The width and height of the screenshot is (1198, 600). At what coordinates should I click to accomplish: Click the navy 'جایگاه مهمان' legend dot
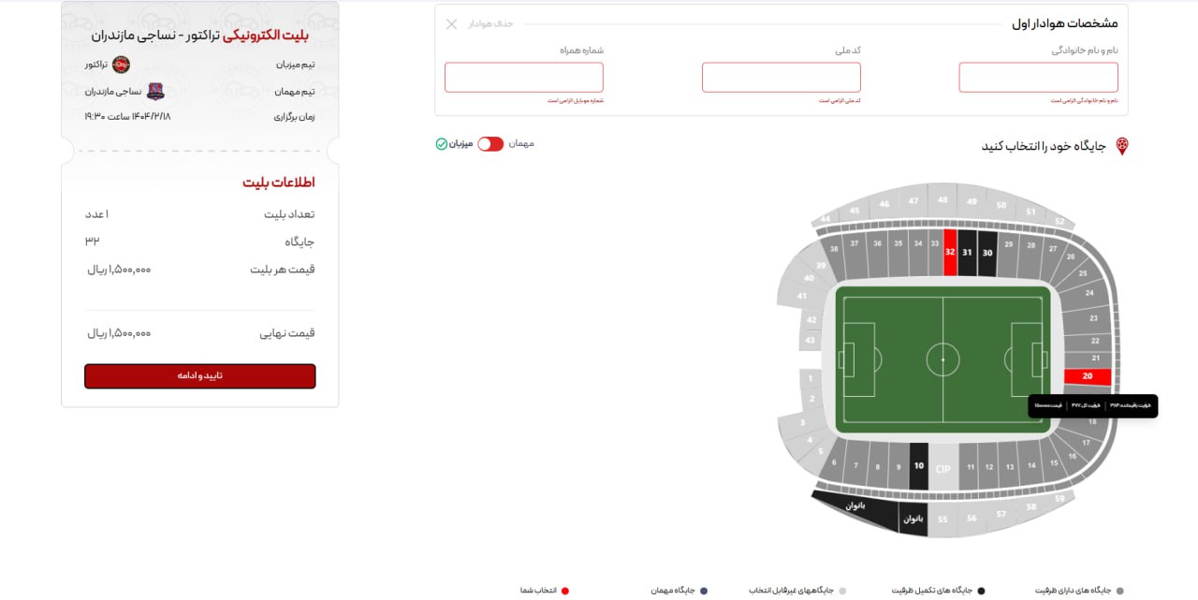pyautogui.click(x=704, y=591)
